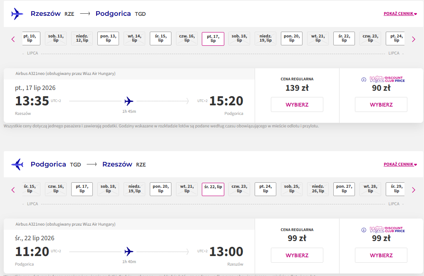Choose regular price 139 zł Wybierz button
Viewport: 424px width, 276px height.
coord(297,104)
